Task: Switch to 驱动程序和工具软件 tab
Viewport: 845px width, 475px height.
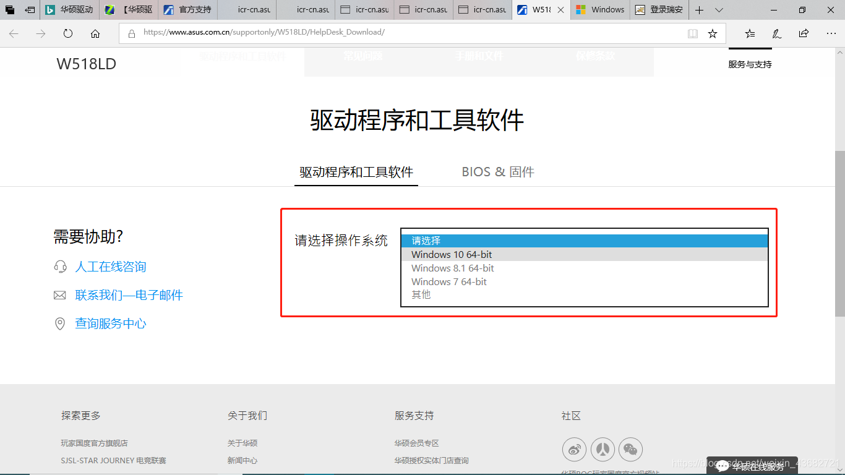Action: [356, 172]
